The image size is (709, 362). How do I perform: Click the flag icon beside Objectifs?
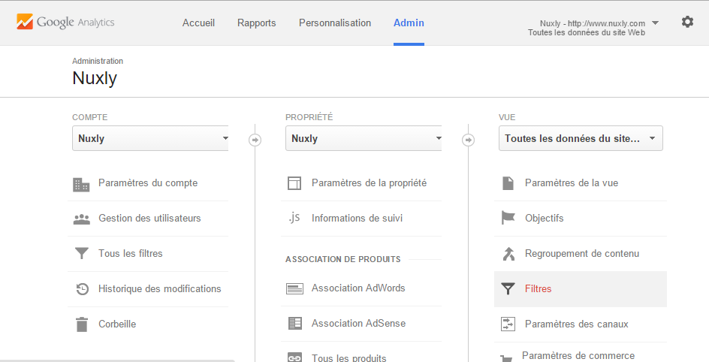[508, 218]
